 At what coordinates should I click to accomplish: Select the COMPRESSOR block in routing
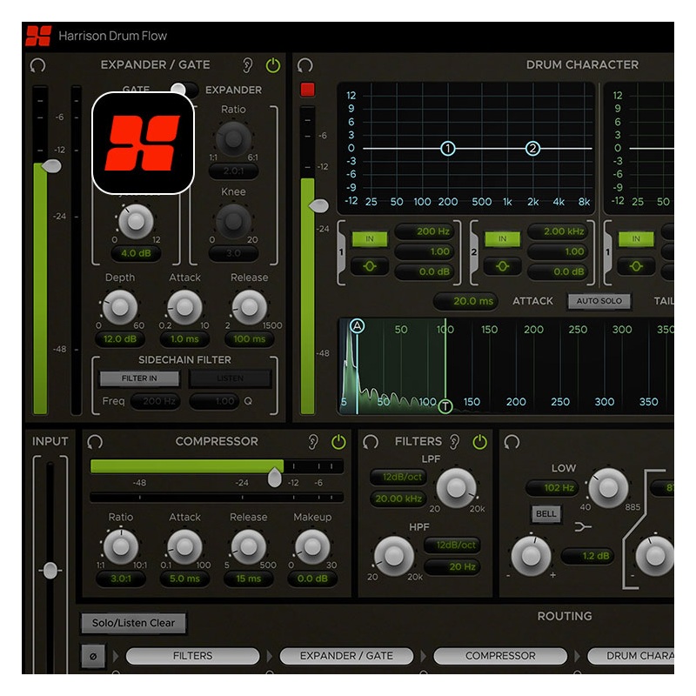(x=500, y=656)
